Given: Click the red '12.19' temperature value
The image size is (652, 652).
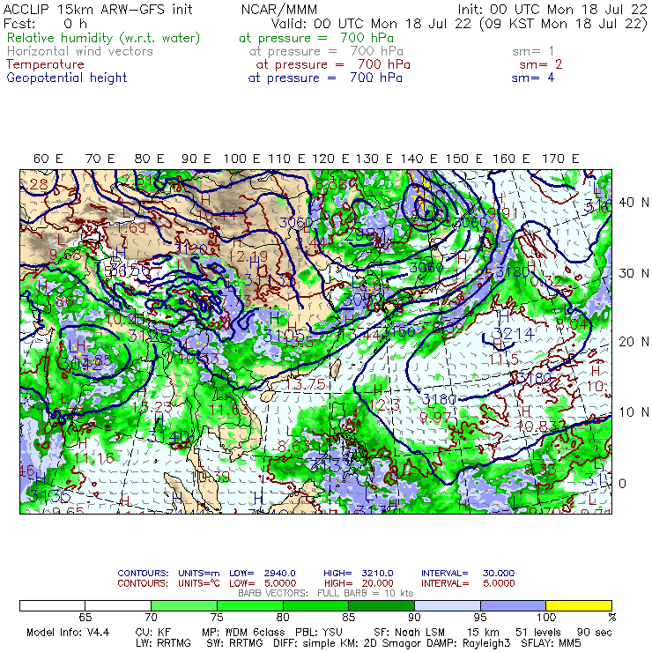Looking at the screenshot, I should coord(248,256).
